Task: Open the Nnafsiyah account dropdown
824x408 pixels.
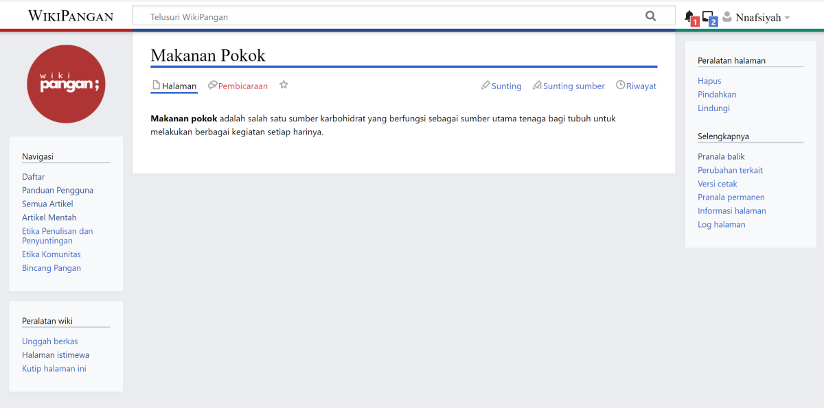Action: tap(758, 16)
